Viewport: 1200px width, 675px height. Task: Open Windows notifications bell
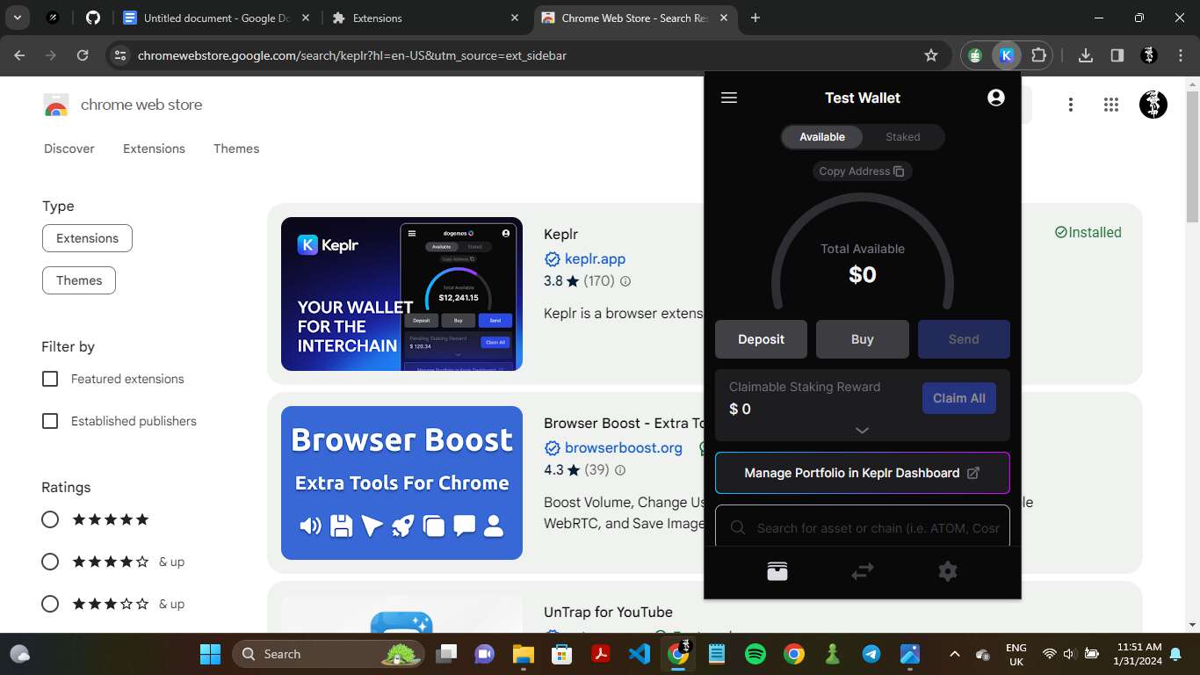[x=1175, y=654]
